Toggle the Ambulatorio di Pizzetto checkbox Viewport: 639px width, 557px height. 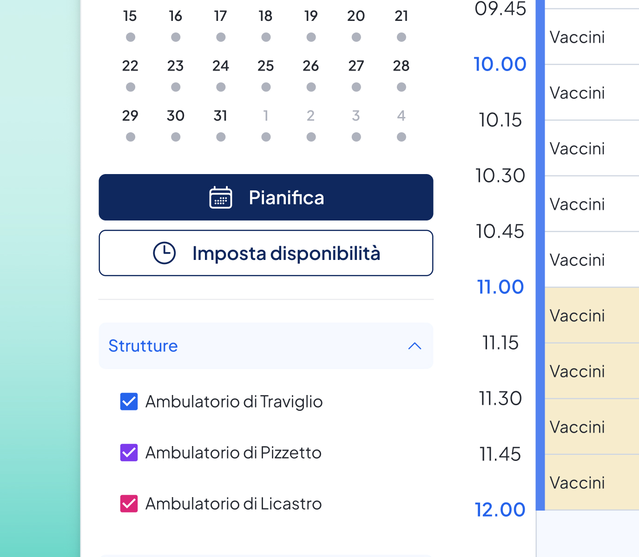129,453
